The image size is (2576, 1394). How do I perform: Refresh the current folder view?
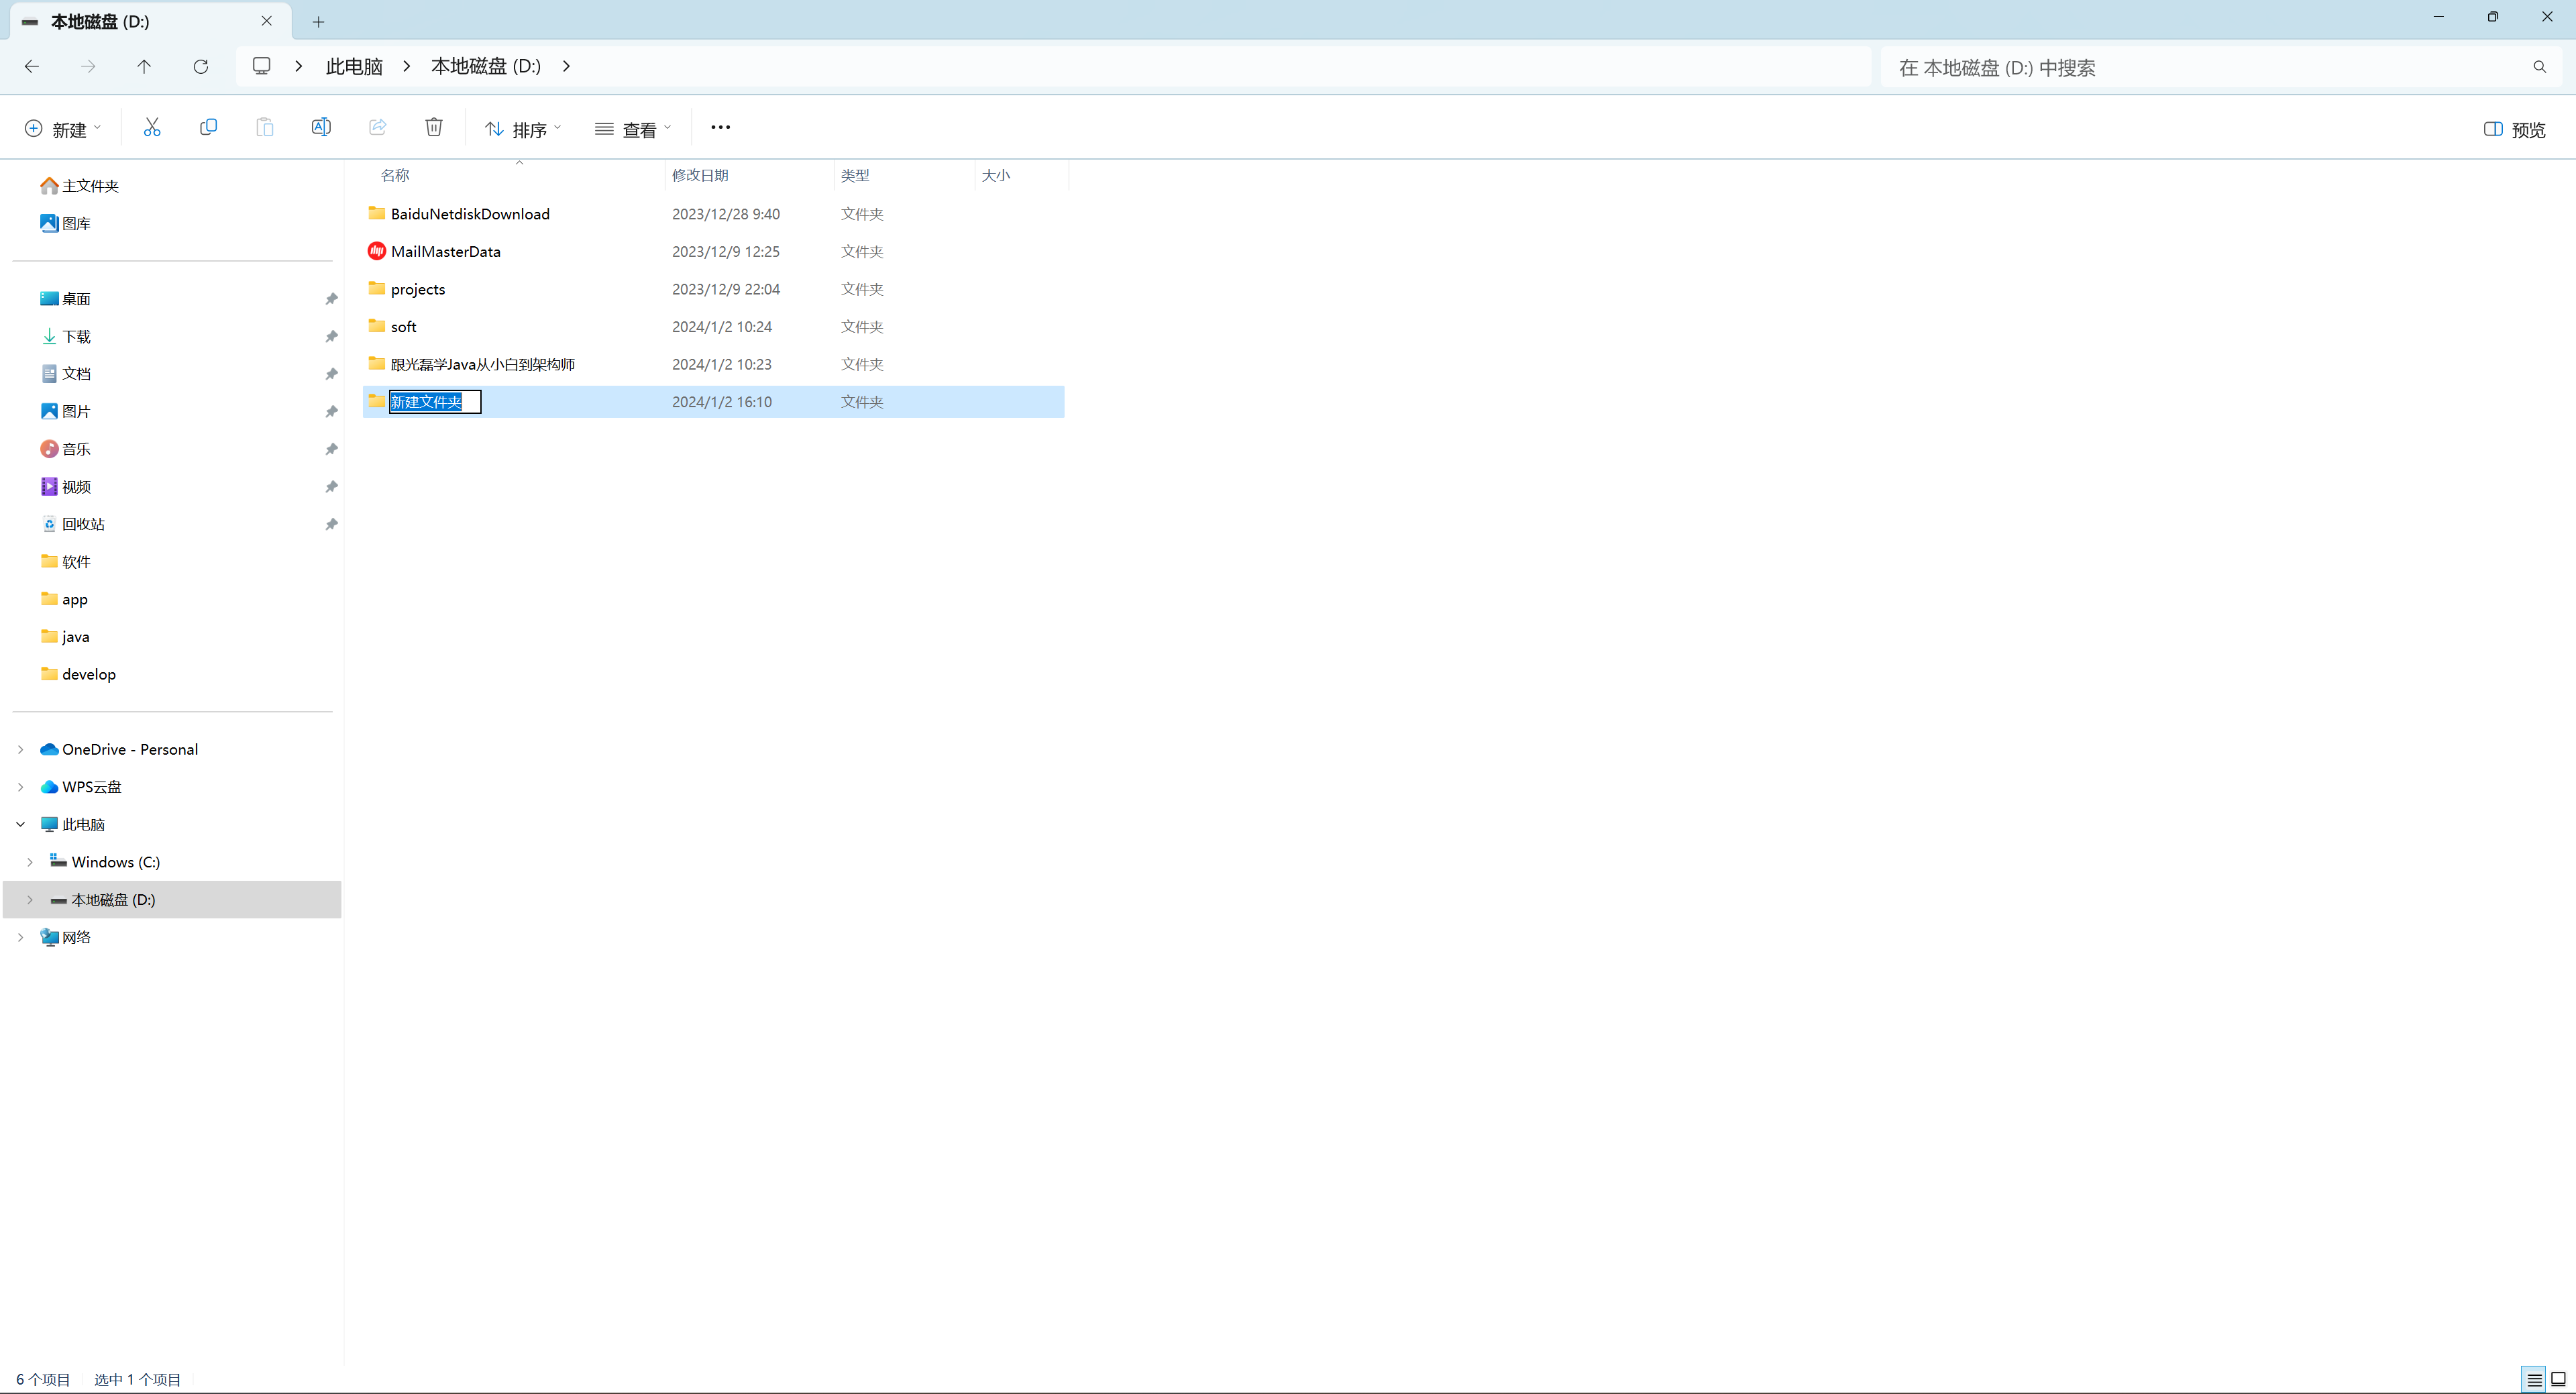[x=201, y=66]
